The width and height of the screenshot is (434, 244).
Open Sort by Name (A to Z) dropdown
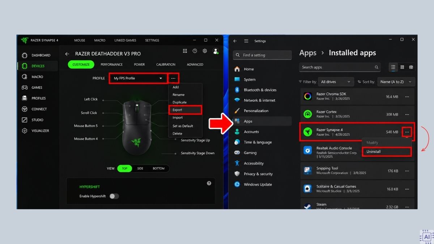coord(396,82)
